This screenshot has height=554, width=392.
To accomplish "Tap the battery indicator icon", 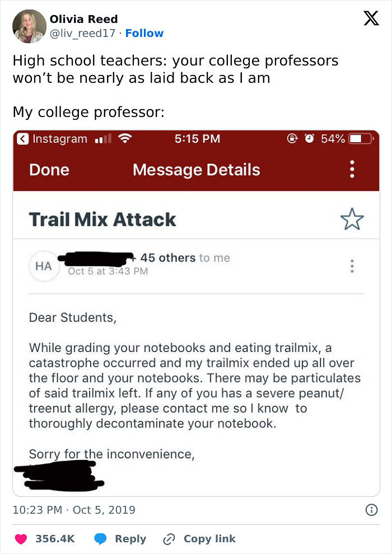I will [x=360, y=139].
